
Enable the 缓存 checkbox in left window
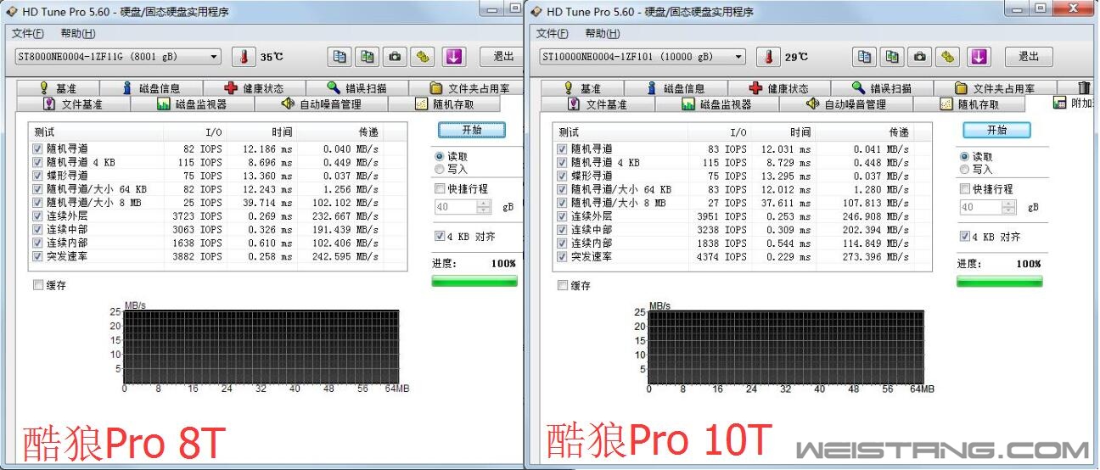(x=38, y=285)
